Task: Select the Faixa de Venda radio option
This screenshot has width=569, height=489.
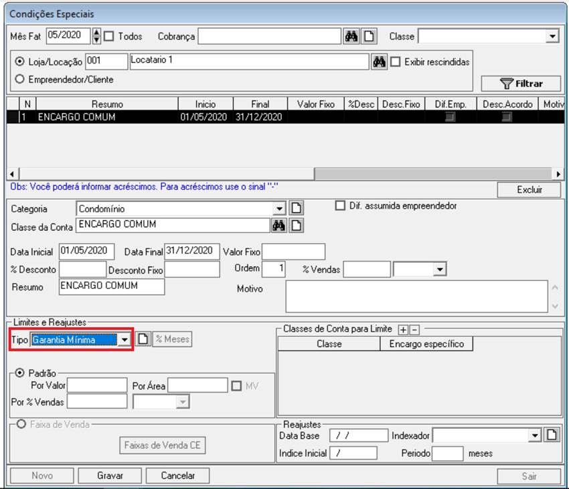Action: pyautogui.click(x=21, y=423)
